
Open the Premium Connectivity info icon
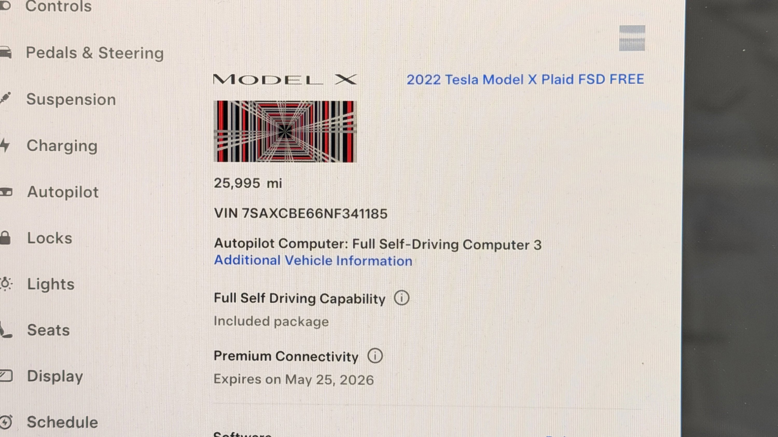point(375,356)
